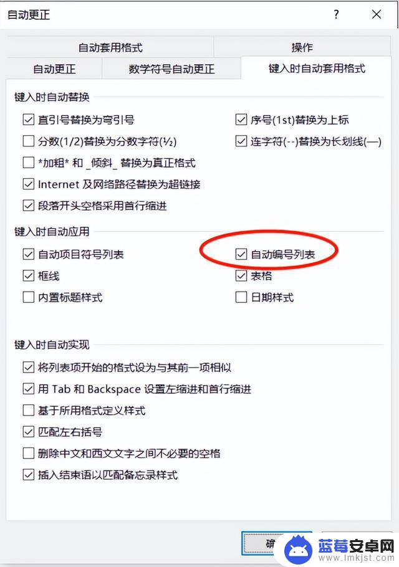This screenshot has width=399, height=567.
Task: Select the 键入时自动套用格式 tab
Action: (317, 69)
